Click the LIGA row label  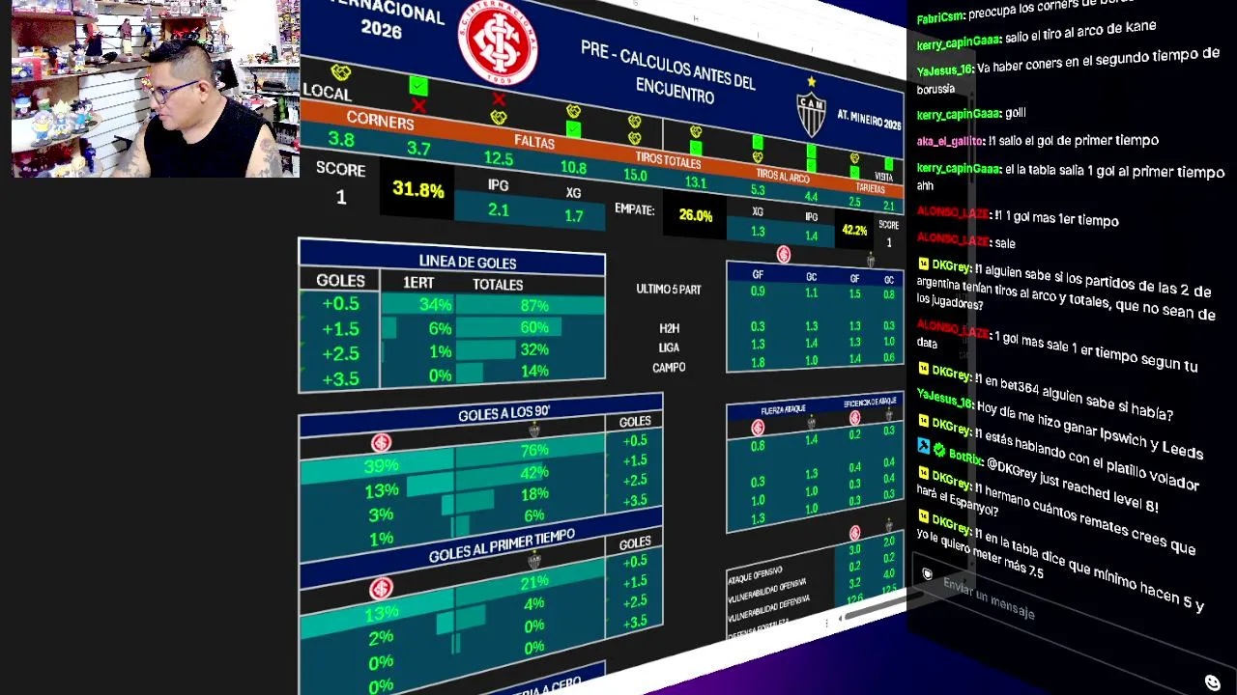[x=669, y=347]
